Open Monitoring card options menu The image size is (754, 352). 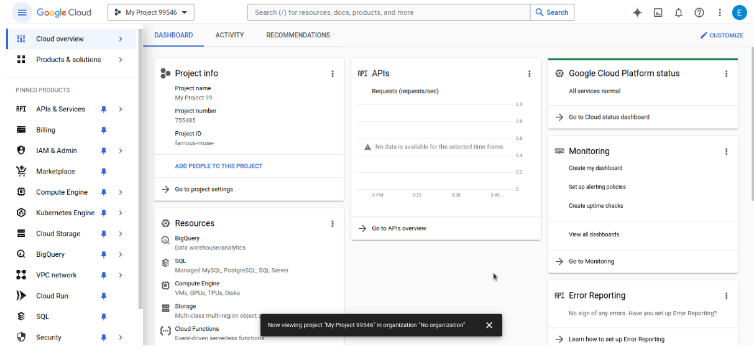(x=726, y=151)
